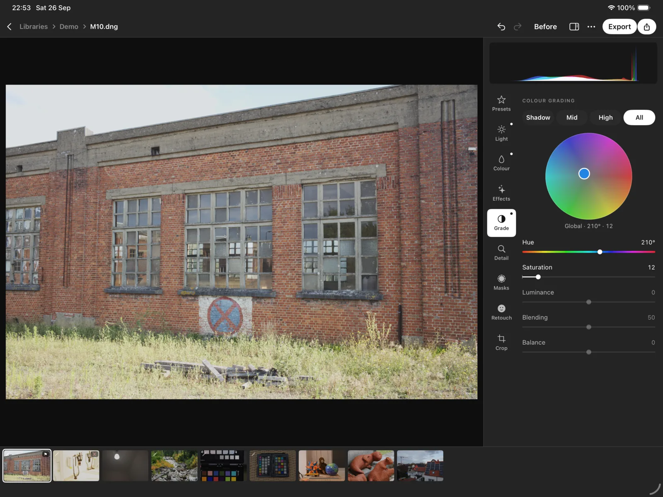Export the current photo
The image size is (663, 497).
[619, 27]
